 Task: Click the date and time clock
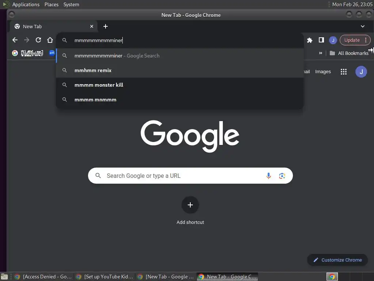tap(352, 4)
